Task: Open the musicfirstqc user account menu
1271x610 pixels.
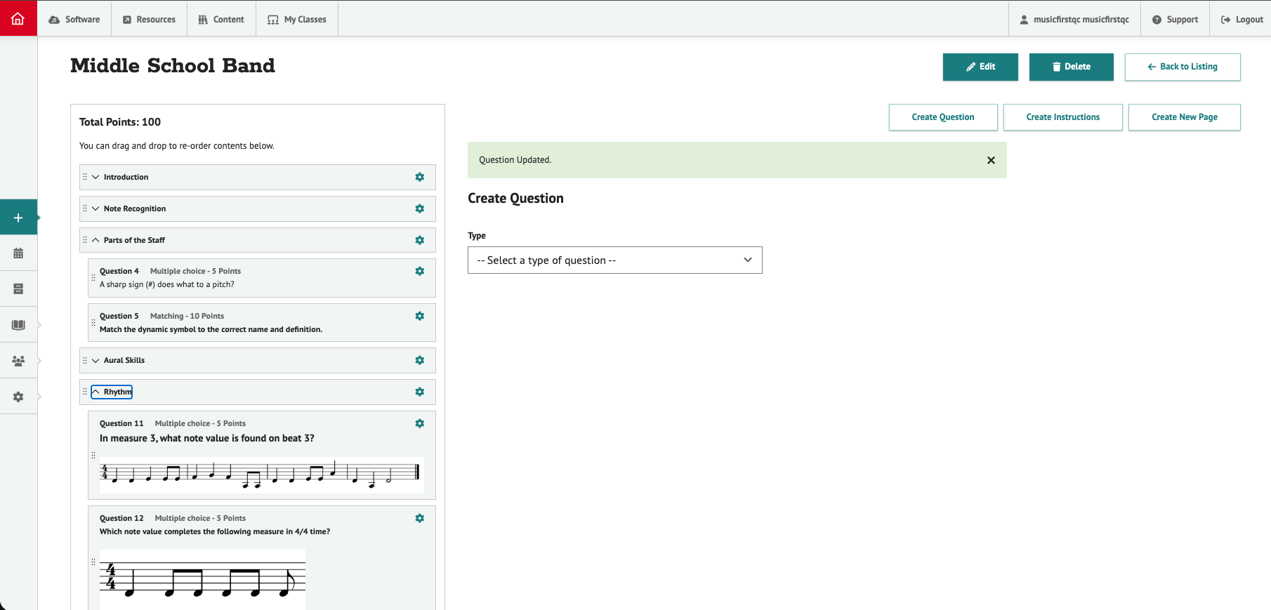Action: coord(1074,20)
